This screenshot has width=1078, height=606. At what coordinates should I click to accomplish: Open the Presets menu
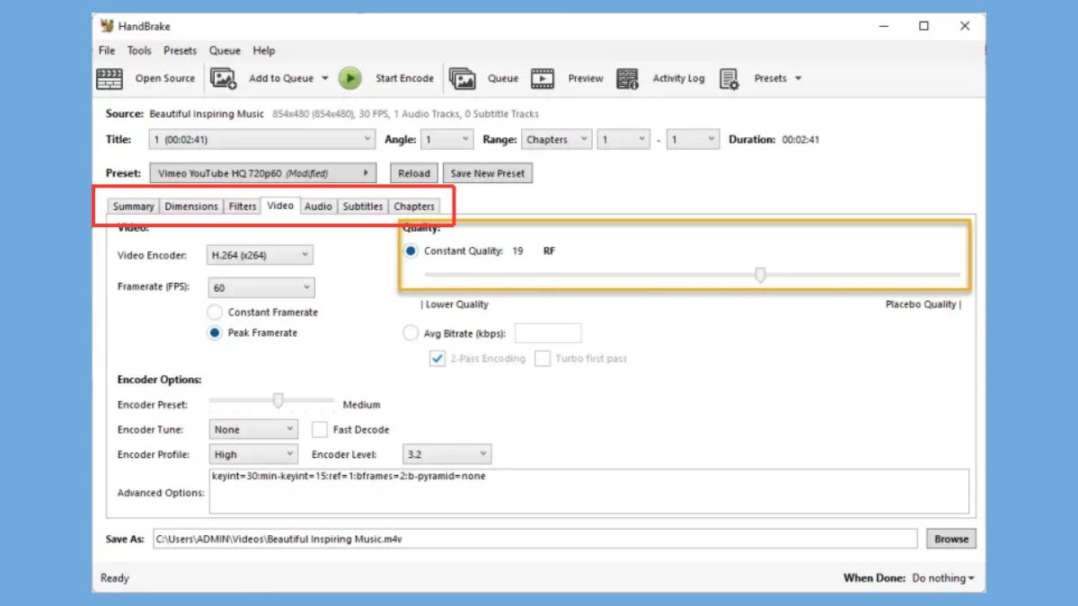click(x=180, y=51)
